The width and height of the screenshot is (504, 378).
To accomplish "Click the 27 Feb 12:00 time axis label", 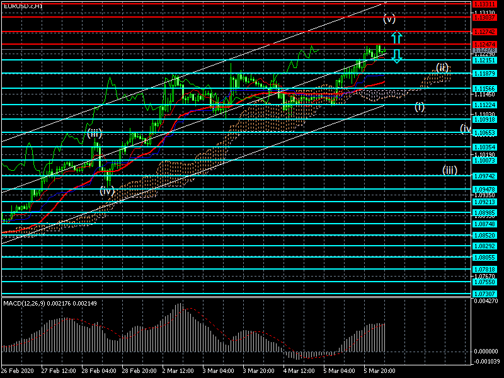I will pyautogui.click(x=59, y=370).
